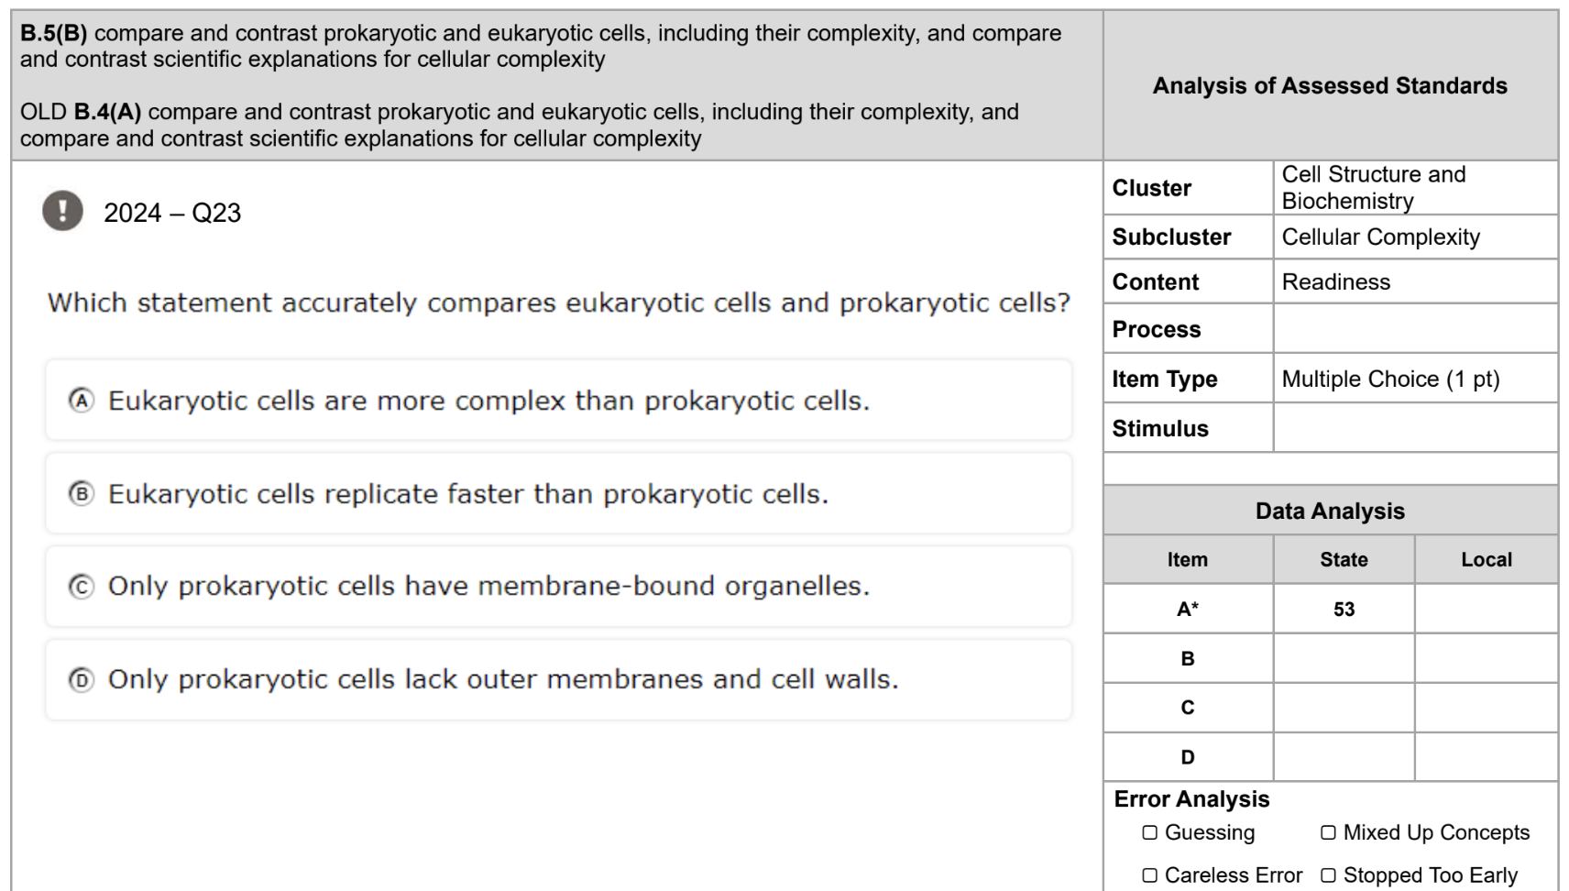Click the empty Process value cell

point(1415,329)
